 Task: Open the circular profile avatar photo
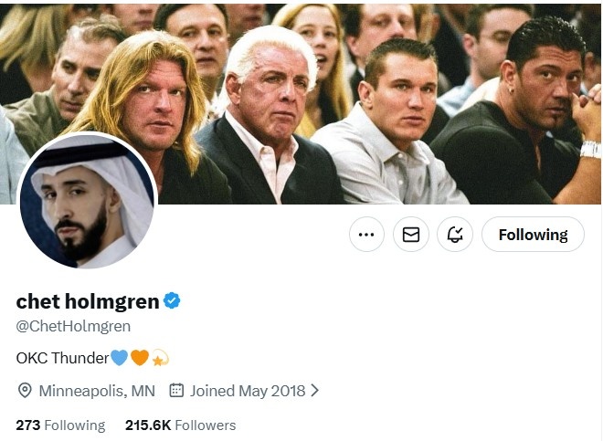(88, 203)
